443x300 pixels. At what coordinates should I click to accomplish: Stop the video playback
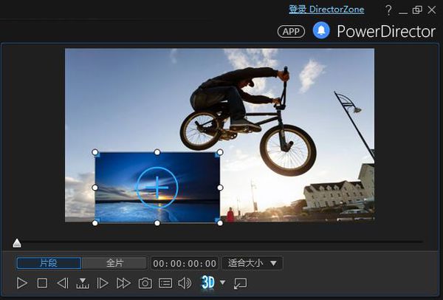[42, 283]
